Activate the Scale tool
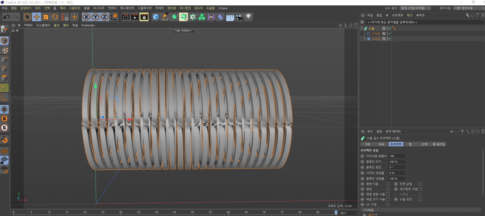The height and width of the screenshot is (216, 485). point(46,17)
